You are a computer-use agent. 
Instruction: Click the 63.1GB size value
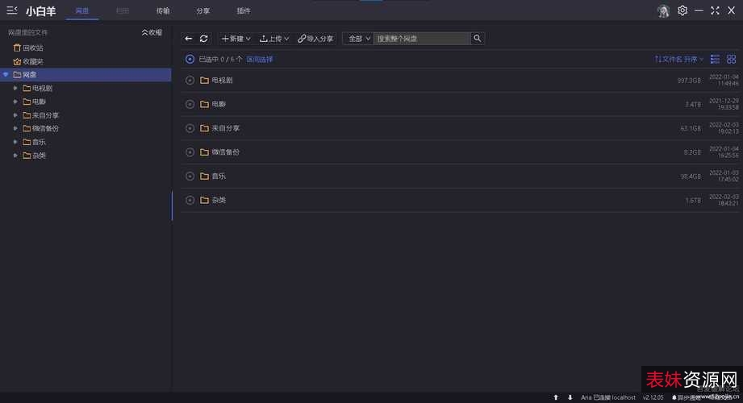[691, 128]
